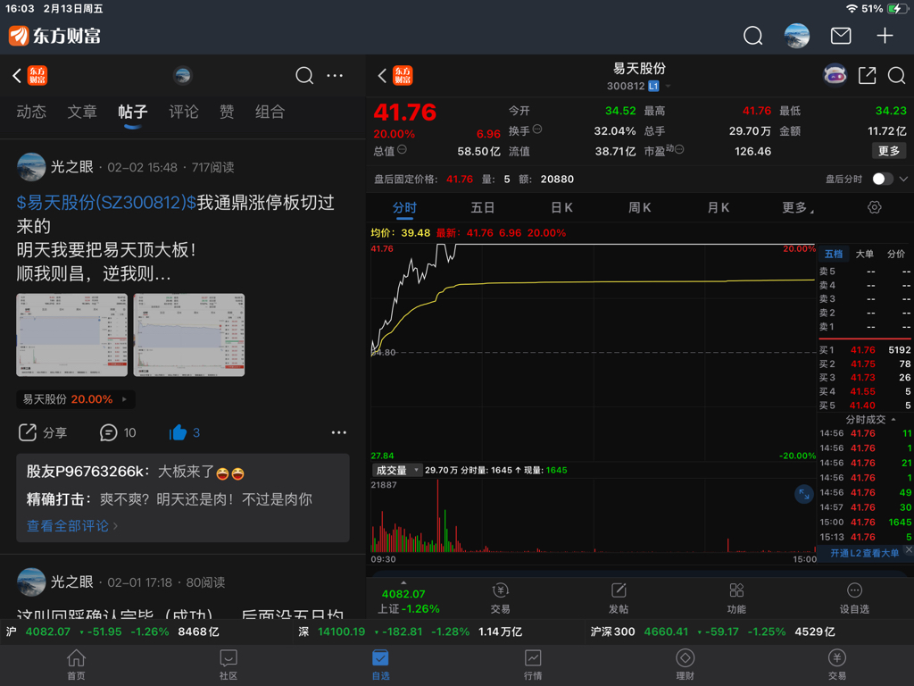Tap the 深 14100.19 index ticker
Image resolution: width=914 pixels, height=686 pixels.
tap(410, 632)
